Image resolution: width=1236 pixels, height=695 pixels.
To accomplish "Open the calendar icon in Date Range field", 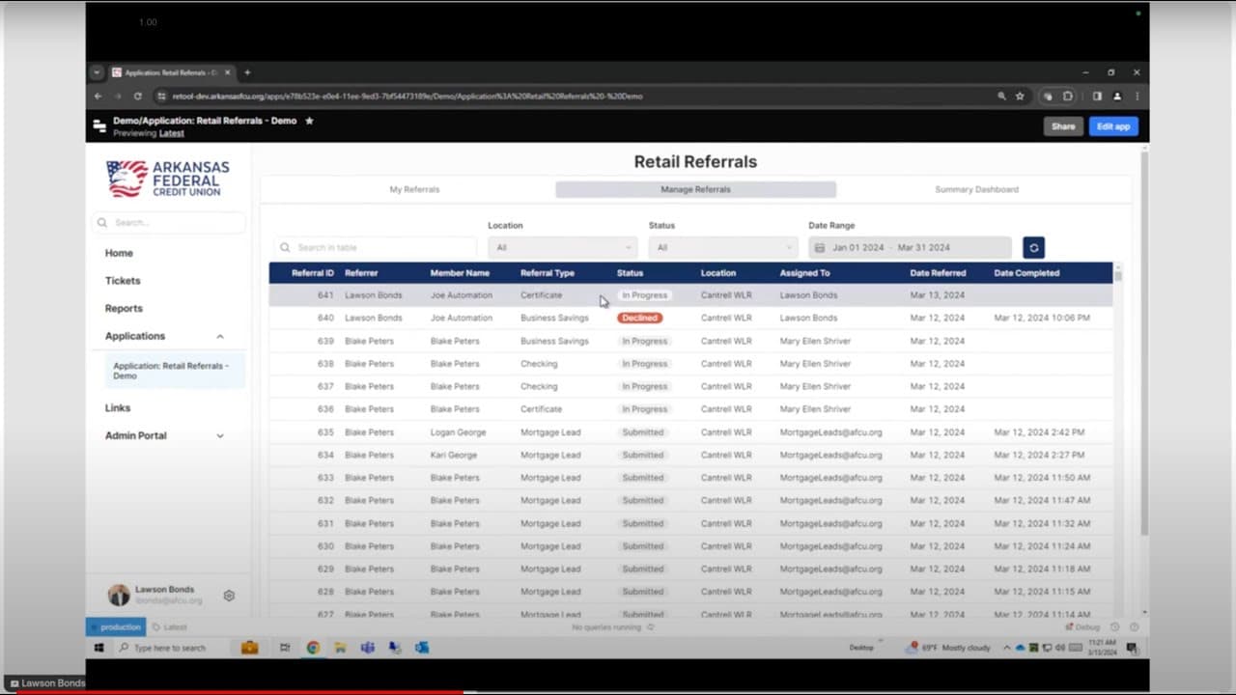I will click(x=820, y=247).
